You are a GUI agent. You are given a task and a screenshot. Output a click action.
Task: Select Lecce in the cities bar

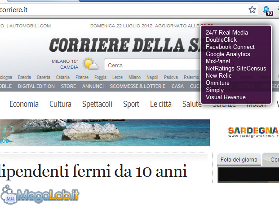click(x=117, y=77)
